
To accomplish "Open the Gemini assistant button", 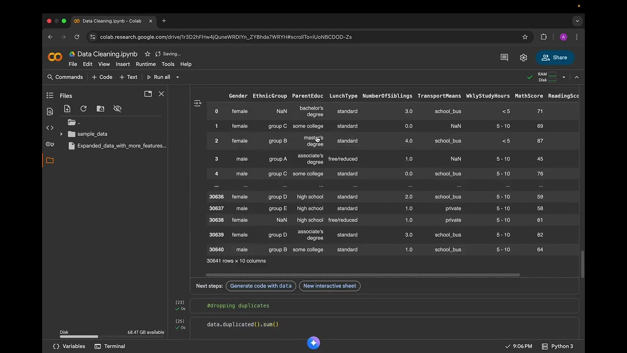I will [313, 343].
